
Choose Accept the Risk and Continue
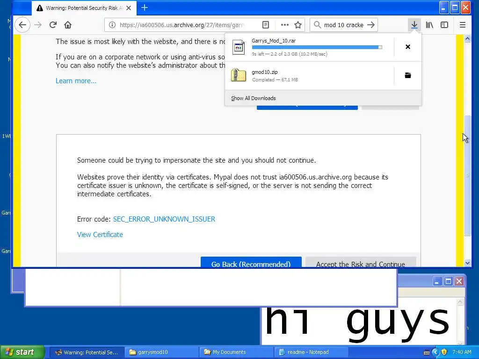361,262
